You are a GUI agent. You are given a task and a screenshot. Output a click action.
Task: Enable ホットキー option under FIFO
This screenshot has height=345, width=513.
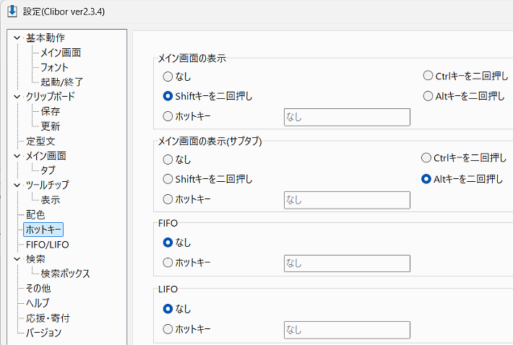click(x=168, y=263)
